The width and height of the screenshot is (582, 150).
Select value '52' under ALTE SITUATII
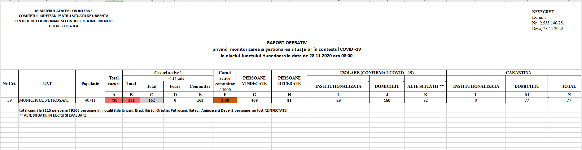[425, 100]
